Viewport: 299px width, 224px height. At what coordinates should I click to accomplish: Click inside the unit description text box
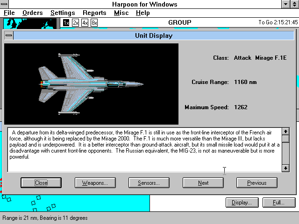(145, 150)
